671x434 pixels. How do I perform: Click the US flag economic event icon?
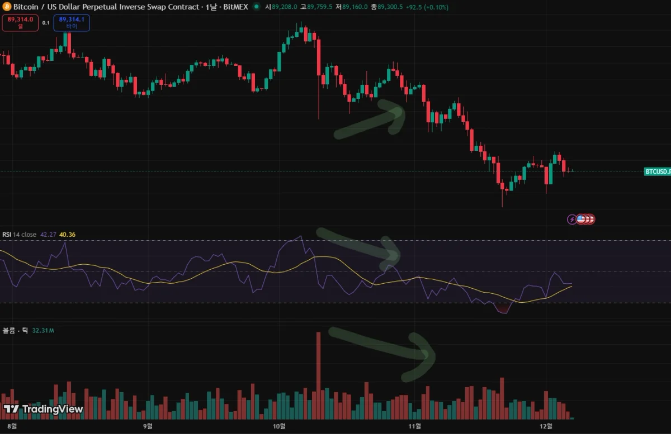pos(581,220)
